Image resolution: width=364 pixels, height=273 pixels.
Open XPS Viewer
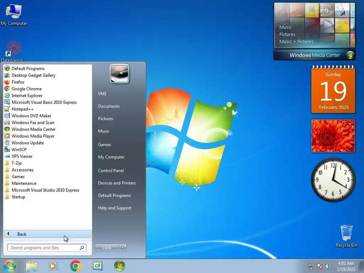tap(22, 156)
